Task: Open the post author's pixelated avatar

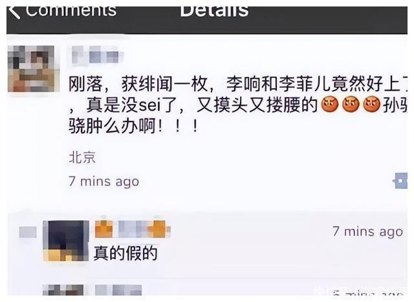Action: tap(33, 69)
